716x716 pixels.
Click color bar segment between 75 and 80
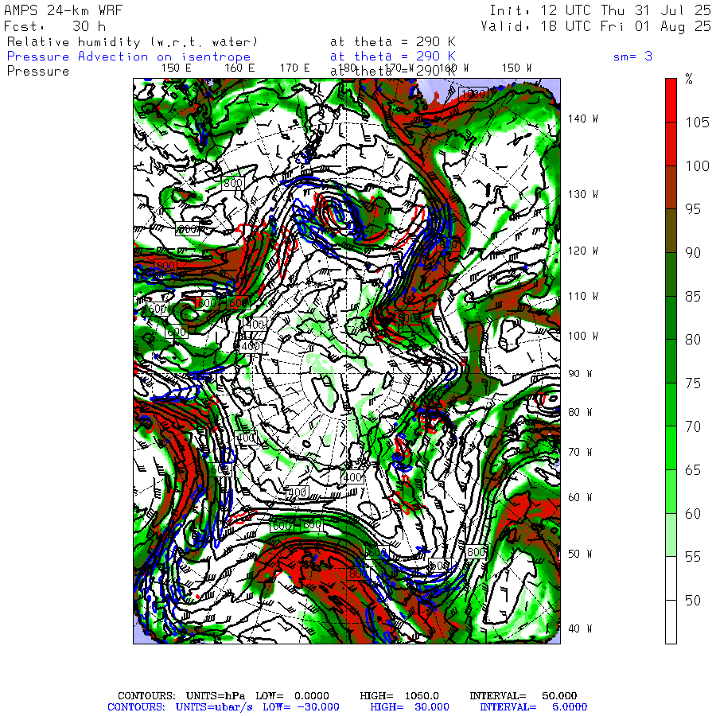pyautogui.click(x=671, y=361)
